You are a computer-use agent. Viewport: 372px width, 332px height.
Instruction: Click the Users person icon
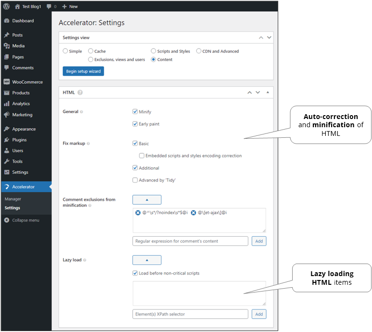7,150
